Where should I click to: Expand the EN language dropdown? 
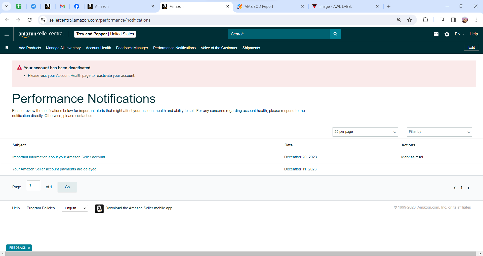pos(459,34)
